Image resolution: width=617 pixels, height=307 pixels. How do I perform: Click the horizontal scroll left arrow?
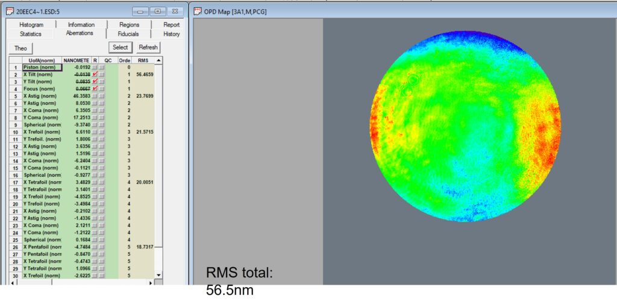[x=13, y=282]
